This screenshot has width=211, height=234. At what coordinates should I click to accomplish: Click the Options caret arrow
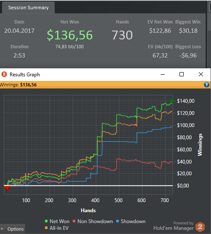(x=2, y=229)
